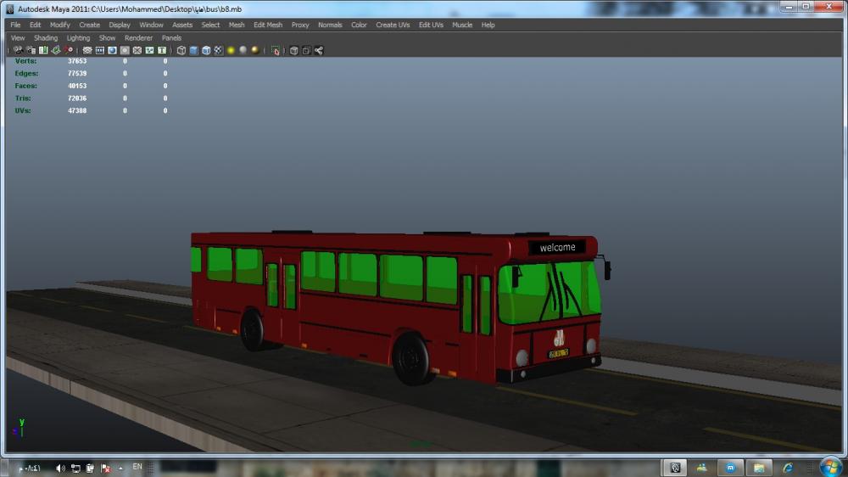Image resolution: width=848 pixels, height=477 pixels.
Task: Toggle the Resolution Gate display
Action: tap(112, 50)
